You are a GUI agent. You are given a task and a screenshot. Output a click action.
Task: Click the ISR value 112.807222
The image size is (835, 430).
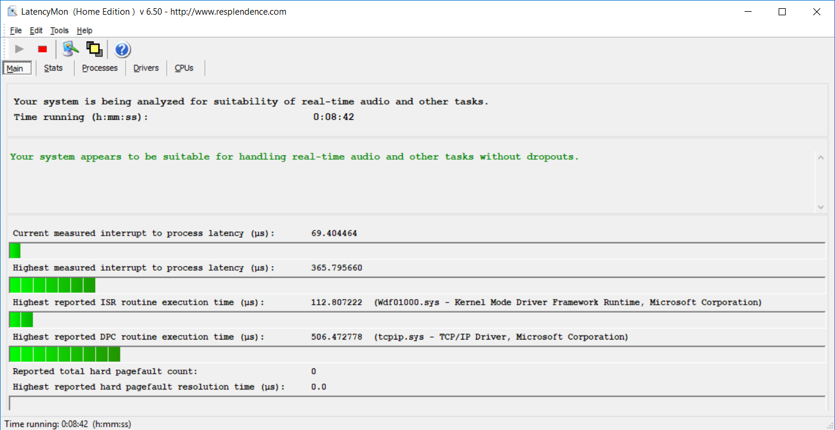336,303
